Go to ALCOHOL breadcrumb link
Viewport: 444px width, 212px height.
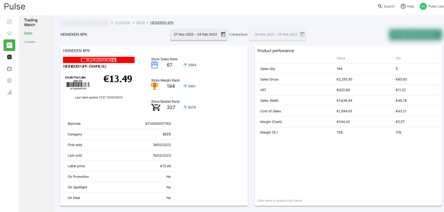(123, 23)
